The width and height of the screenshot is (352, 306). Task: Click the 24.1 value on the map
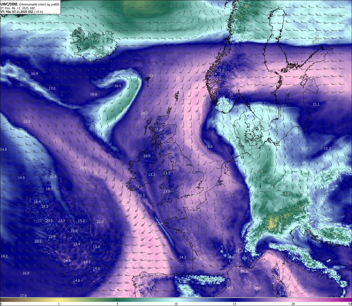tap(87, 262)
